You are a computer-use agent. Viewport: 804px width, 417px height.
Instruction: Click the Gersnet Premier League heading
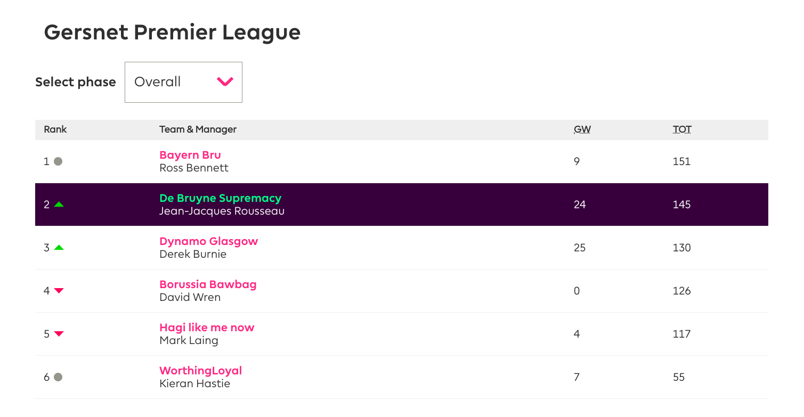172,32
